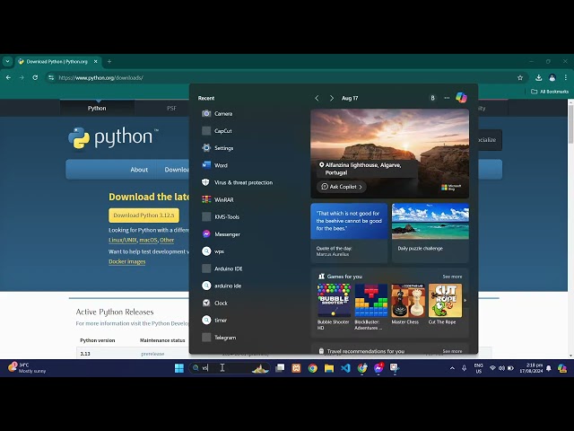Open Visual Studio Code on the taskbar

(x=345, y=368)
